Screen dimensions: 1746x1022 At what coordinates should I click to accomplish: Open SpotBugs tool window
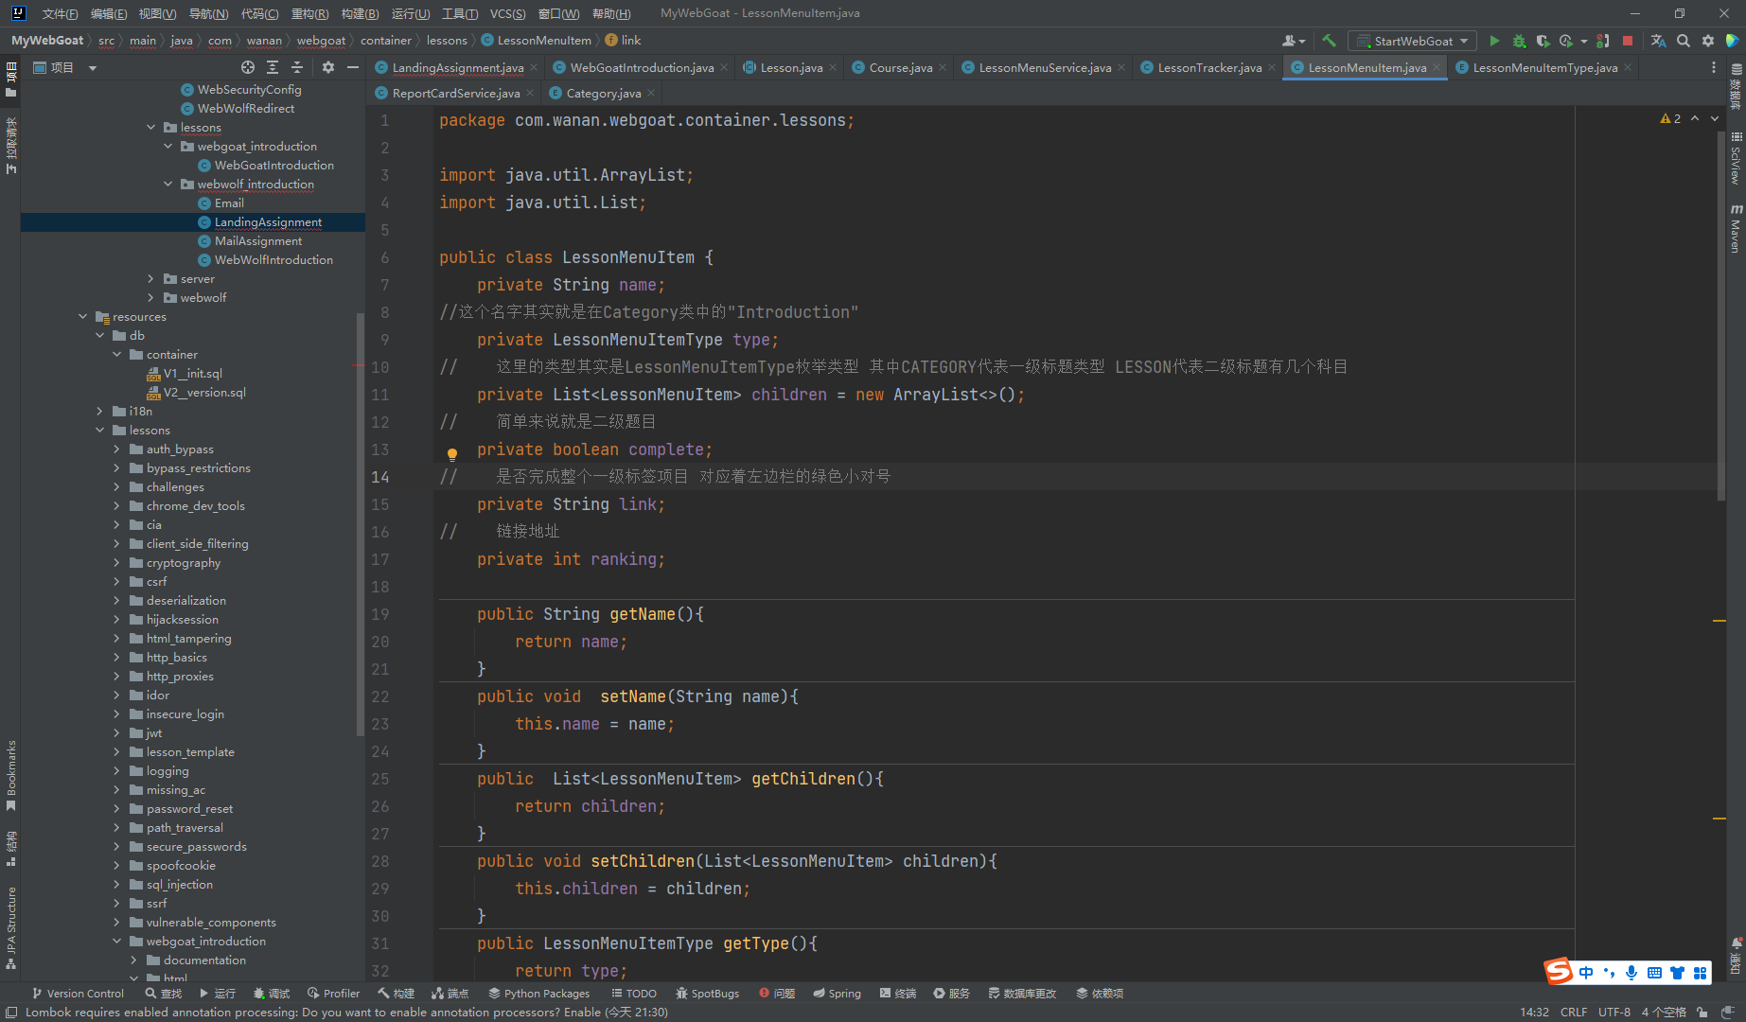click(x=707, y=993)
